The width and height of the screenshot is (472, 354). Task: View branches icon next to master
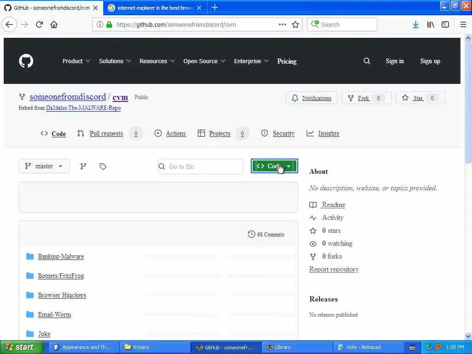[x=83, y=166]
